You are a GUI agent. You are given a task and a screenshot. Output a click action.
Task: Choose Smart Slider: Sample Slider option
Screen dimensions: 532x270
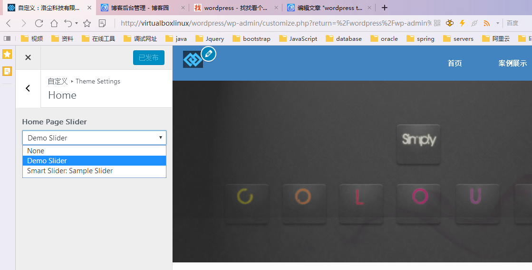(94, 171)
